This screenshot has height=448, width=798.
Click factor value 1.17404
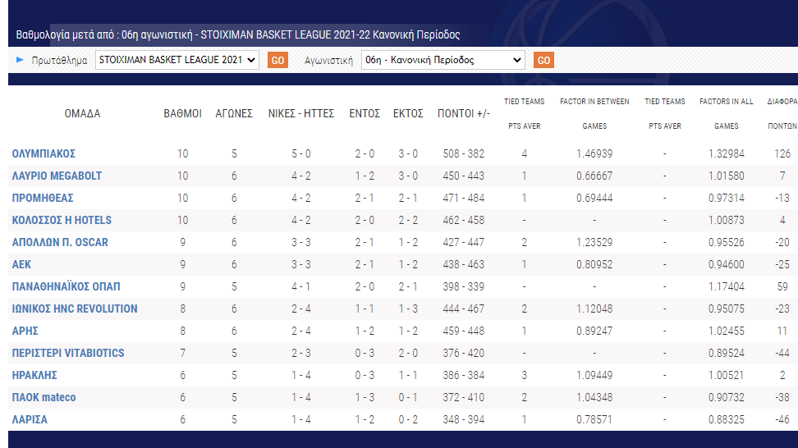pyautogui.click(x=727, y=286)
